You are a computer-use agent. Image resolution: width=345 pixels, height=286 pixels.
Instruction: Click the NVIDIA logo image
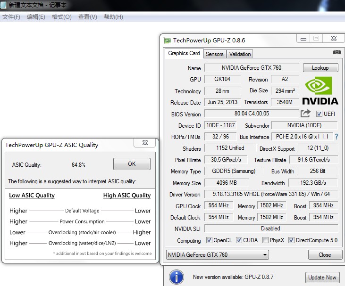pyautogui.click(x=320, y=90)
